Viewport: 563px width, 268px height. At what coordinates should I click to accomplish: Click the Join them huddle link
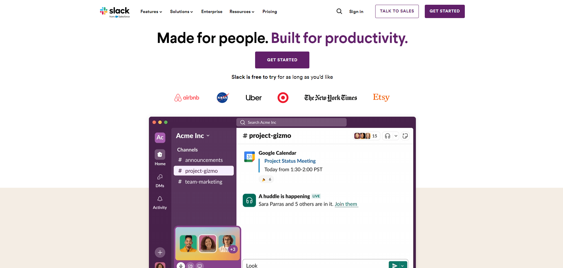point(346,204)
